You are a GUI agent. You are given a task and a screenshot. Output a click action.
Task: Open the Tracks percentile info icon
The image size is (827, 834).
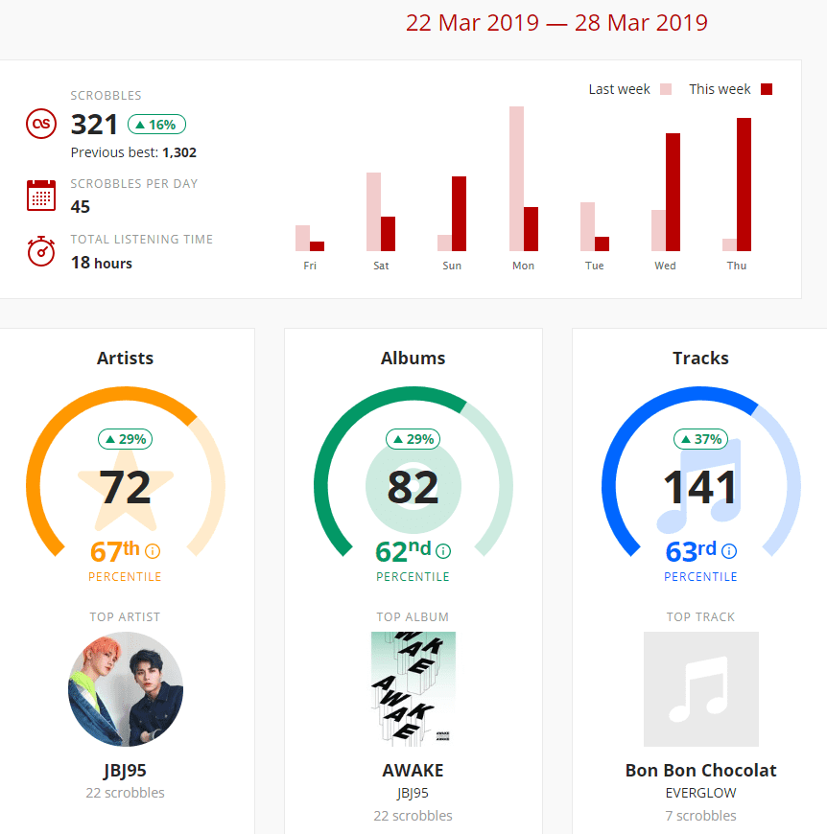pyautogui.click(x=729, y=551)
